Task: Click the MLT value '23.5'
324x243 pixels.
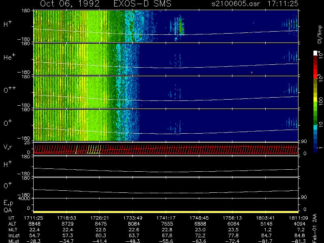Action: 234,230
